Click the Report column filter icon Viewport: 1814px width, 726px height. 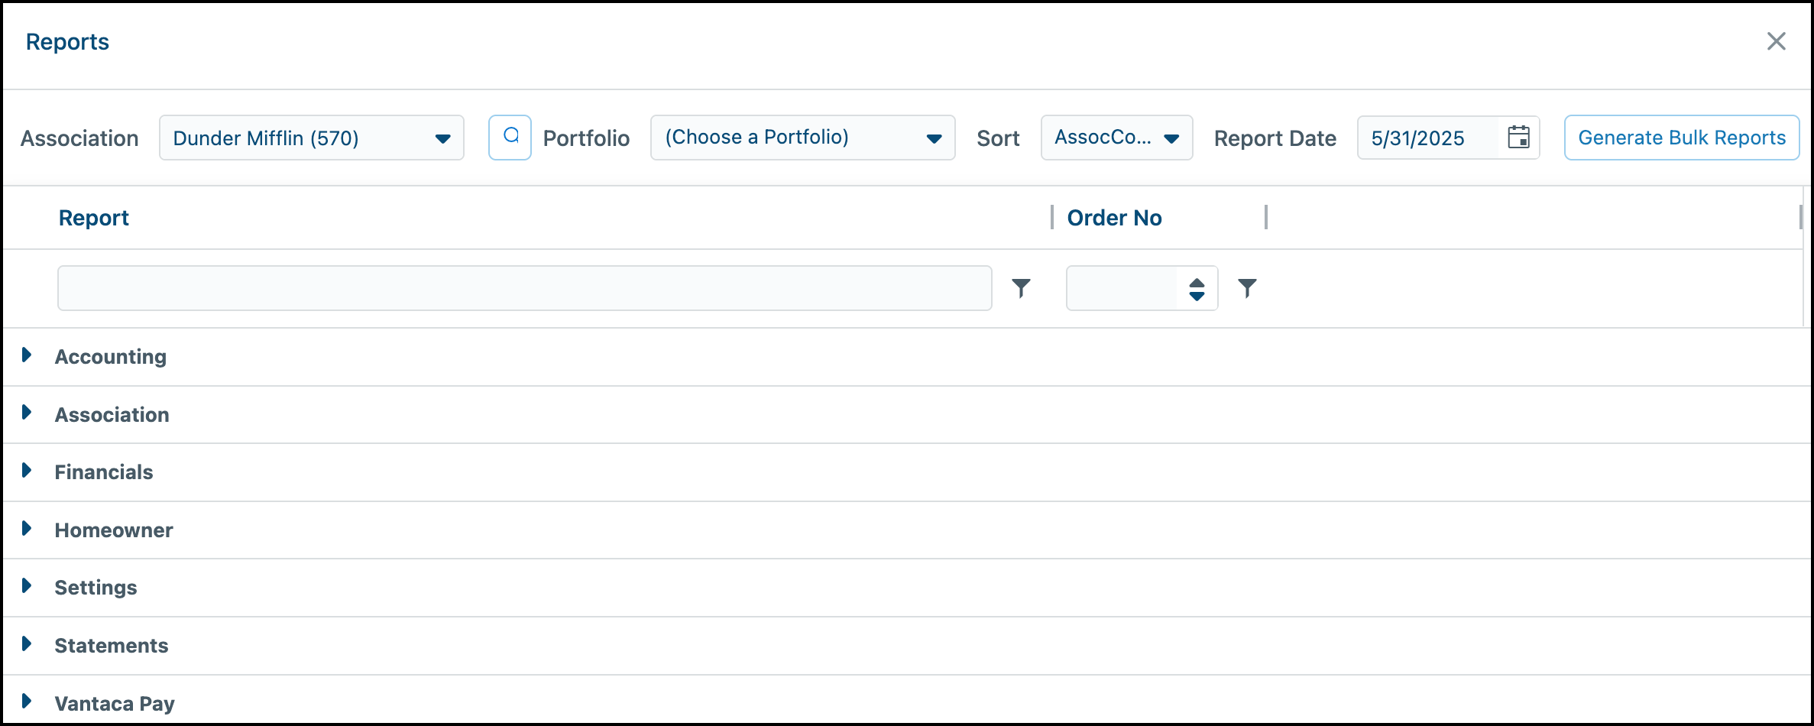1021,288
